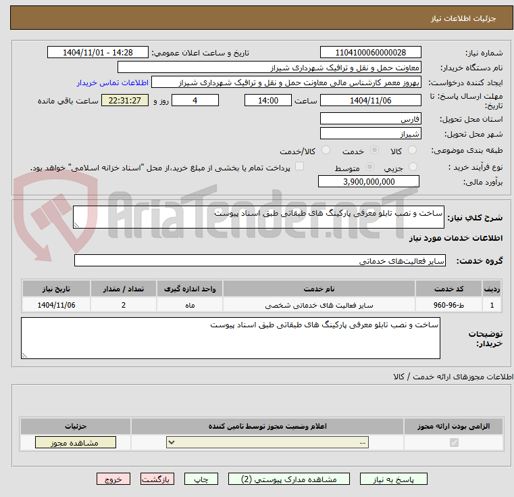Click the تاریخ و ساعت اعلان عمومی field
This screenshot has width=514, height=497.
(98, 52)
